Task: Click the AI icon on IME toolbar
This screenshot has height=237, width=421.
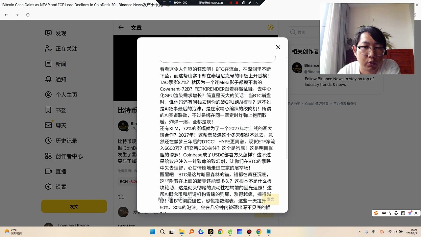Action: 417,213
